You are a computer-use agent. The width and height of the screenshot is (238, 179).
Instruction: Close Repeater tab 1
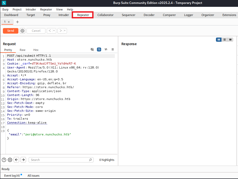pos(9,22)
